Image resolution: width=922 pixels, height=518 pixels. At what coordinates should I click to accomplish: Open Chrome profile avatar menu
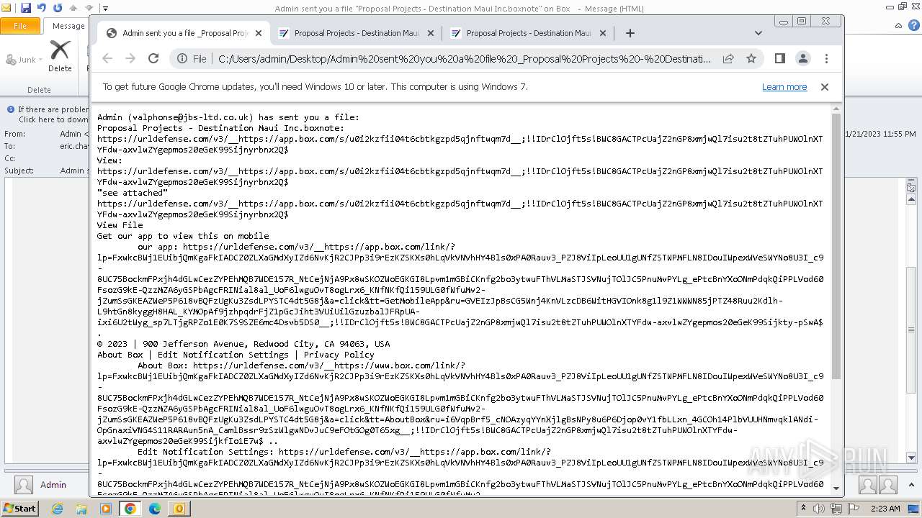803,59
